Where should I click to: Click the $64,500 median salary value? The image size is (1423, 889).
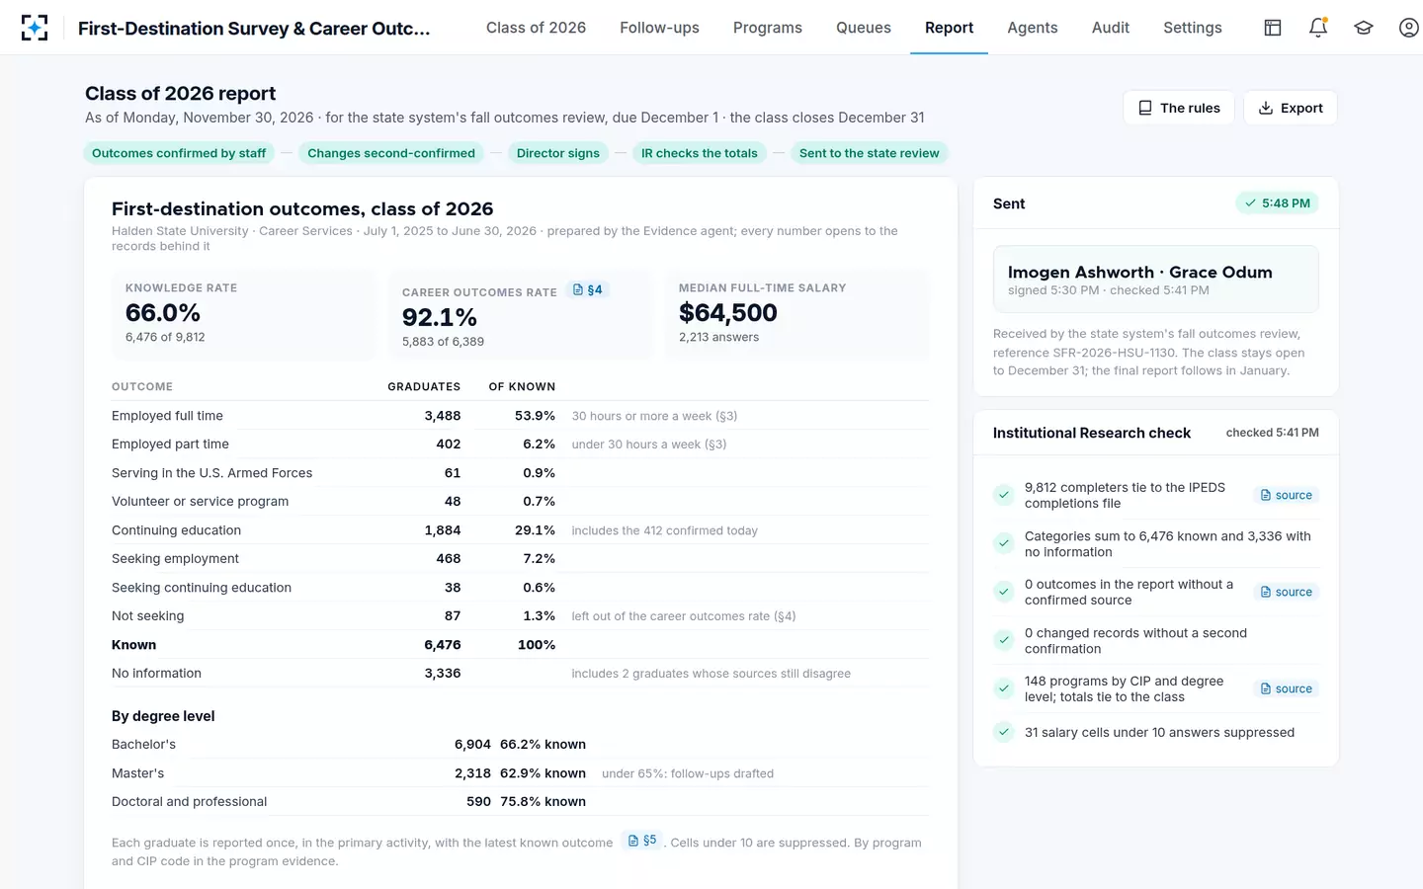[x=728, y=313]
